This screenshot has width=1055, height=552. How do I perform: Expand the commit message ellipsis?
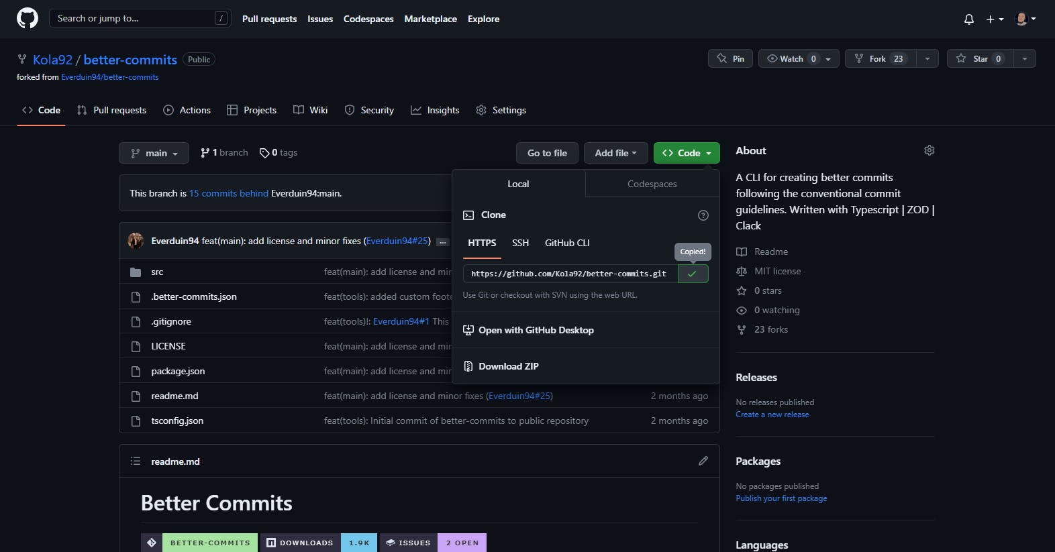point(442,242)
